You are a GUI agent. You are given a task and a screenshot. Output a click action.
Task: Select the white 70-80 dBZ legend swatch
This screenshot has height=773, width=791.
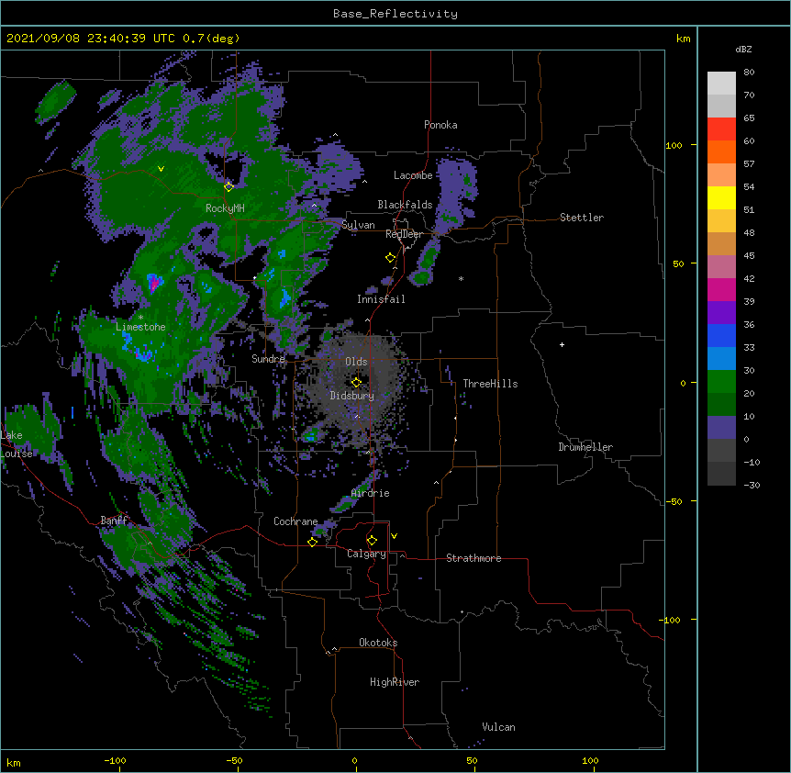coord(721,84)
